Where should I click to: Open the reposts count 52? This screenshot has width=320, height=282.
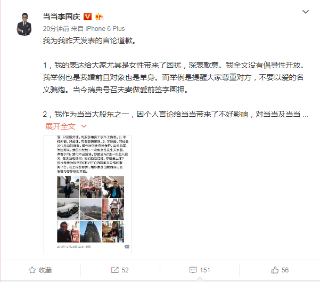pos(120,270)
